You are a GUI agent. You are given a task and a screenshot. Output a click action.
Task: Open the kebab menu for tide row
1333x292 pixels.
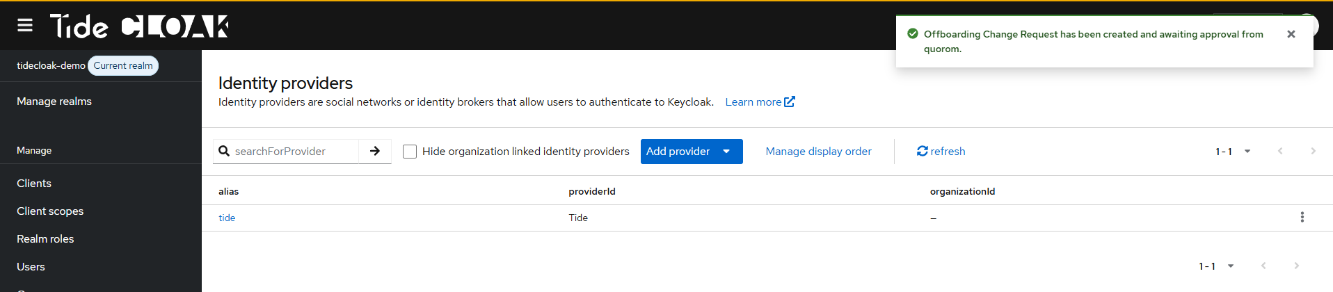tap(1302, 218)
